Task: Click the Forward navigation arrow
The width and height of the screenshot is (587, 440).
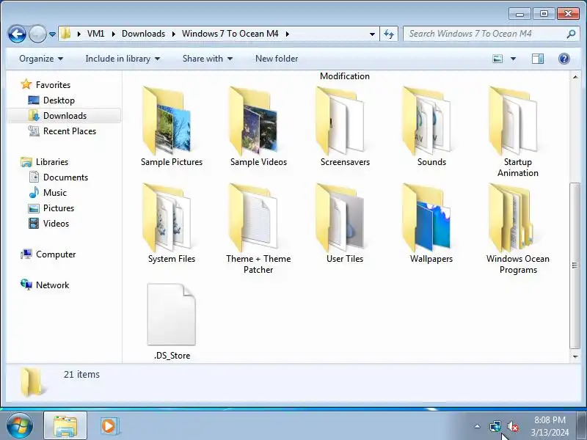Action: pos(37,34)
